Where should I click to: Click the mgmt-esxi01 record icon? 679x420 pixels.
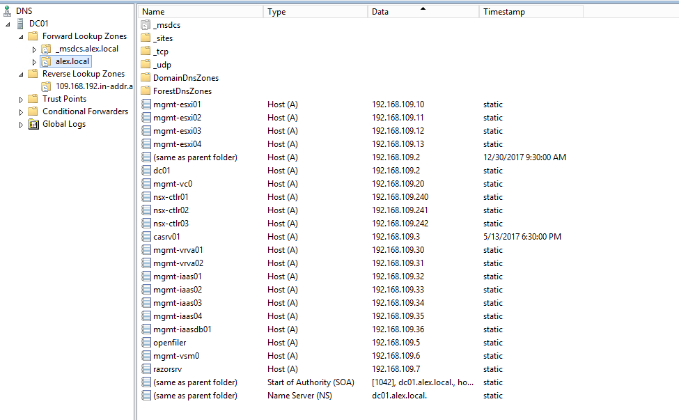(x=146, y=104)
